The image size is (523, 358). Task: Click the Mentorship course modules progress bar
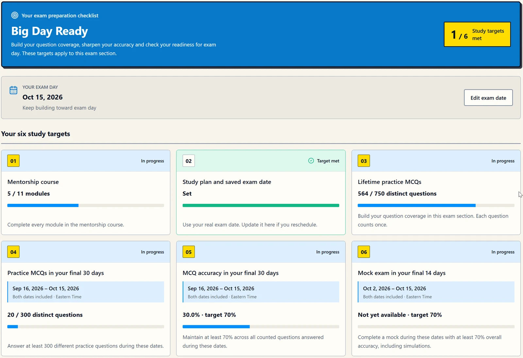(86, 205)
